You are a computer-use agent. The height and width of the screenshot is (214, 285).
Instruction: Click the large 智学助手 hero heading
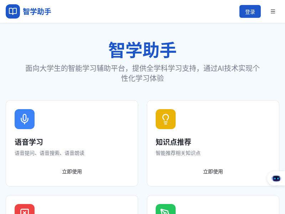(142, 50)
